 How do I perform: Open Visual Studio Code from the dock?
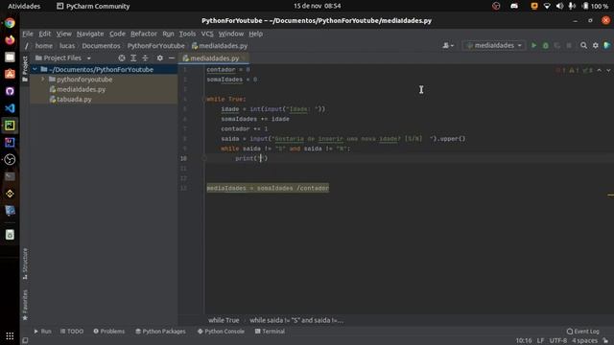click(x=10, y=108)
